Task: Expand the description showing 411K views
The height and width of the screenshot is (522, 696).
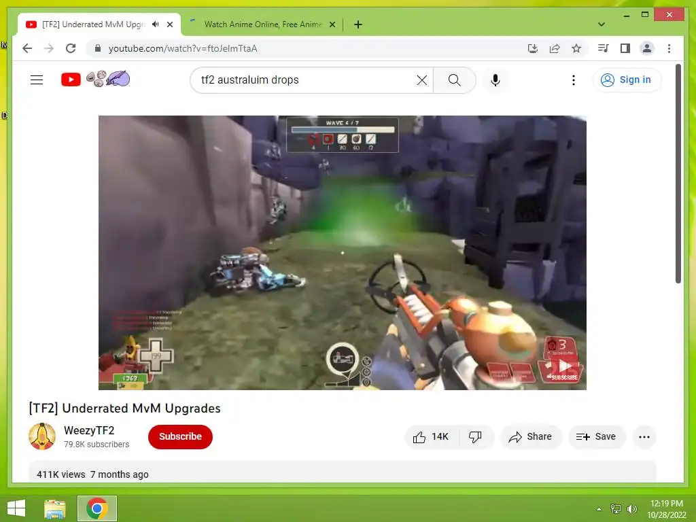Action: (343, 472)
